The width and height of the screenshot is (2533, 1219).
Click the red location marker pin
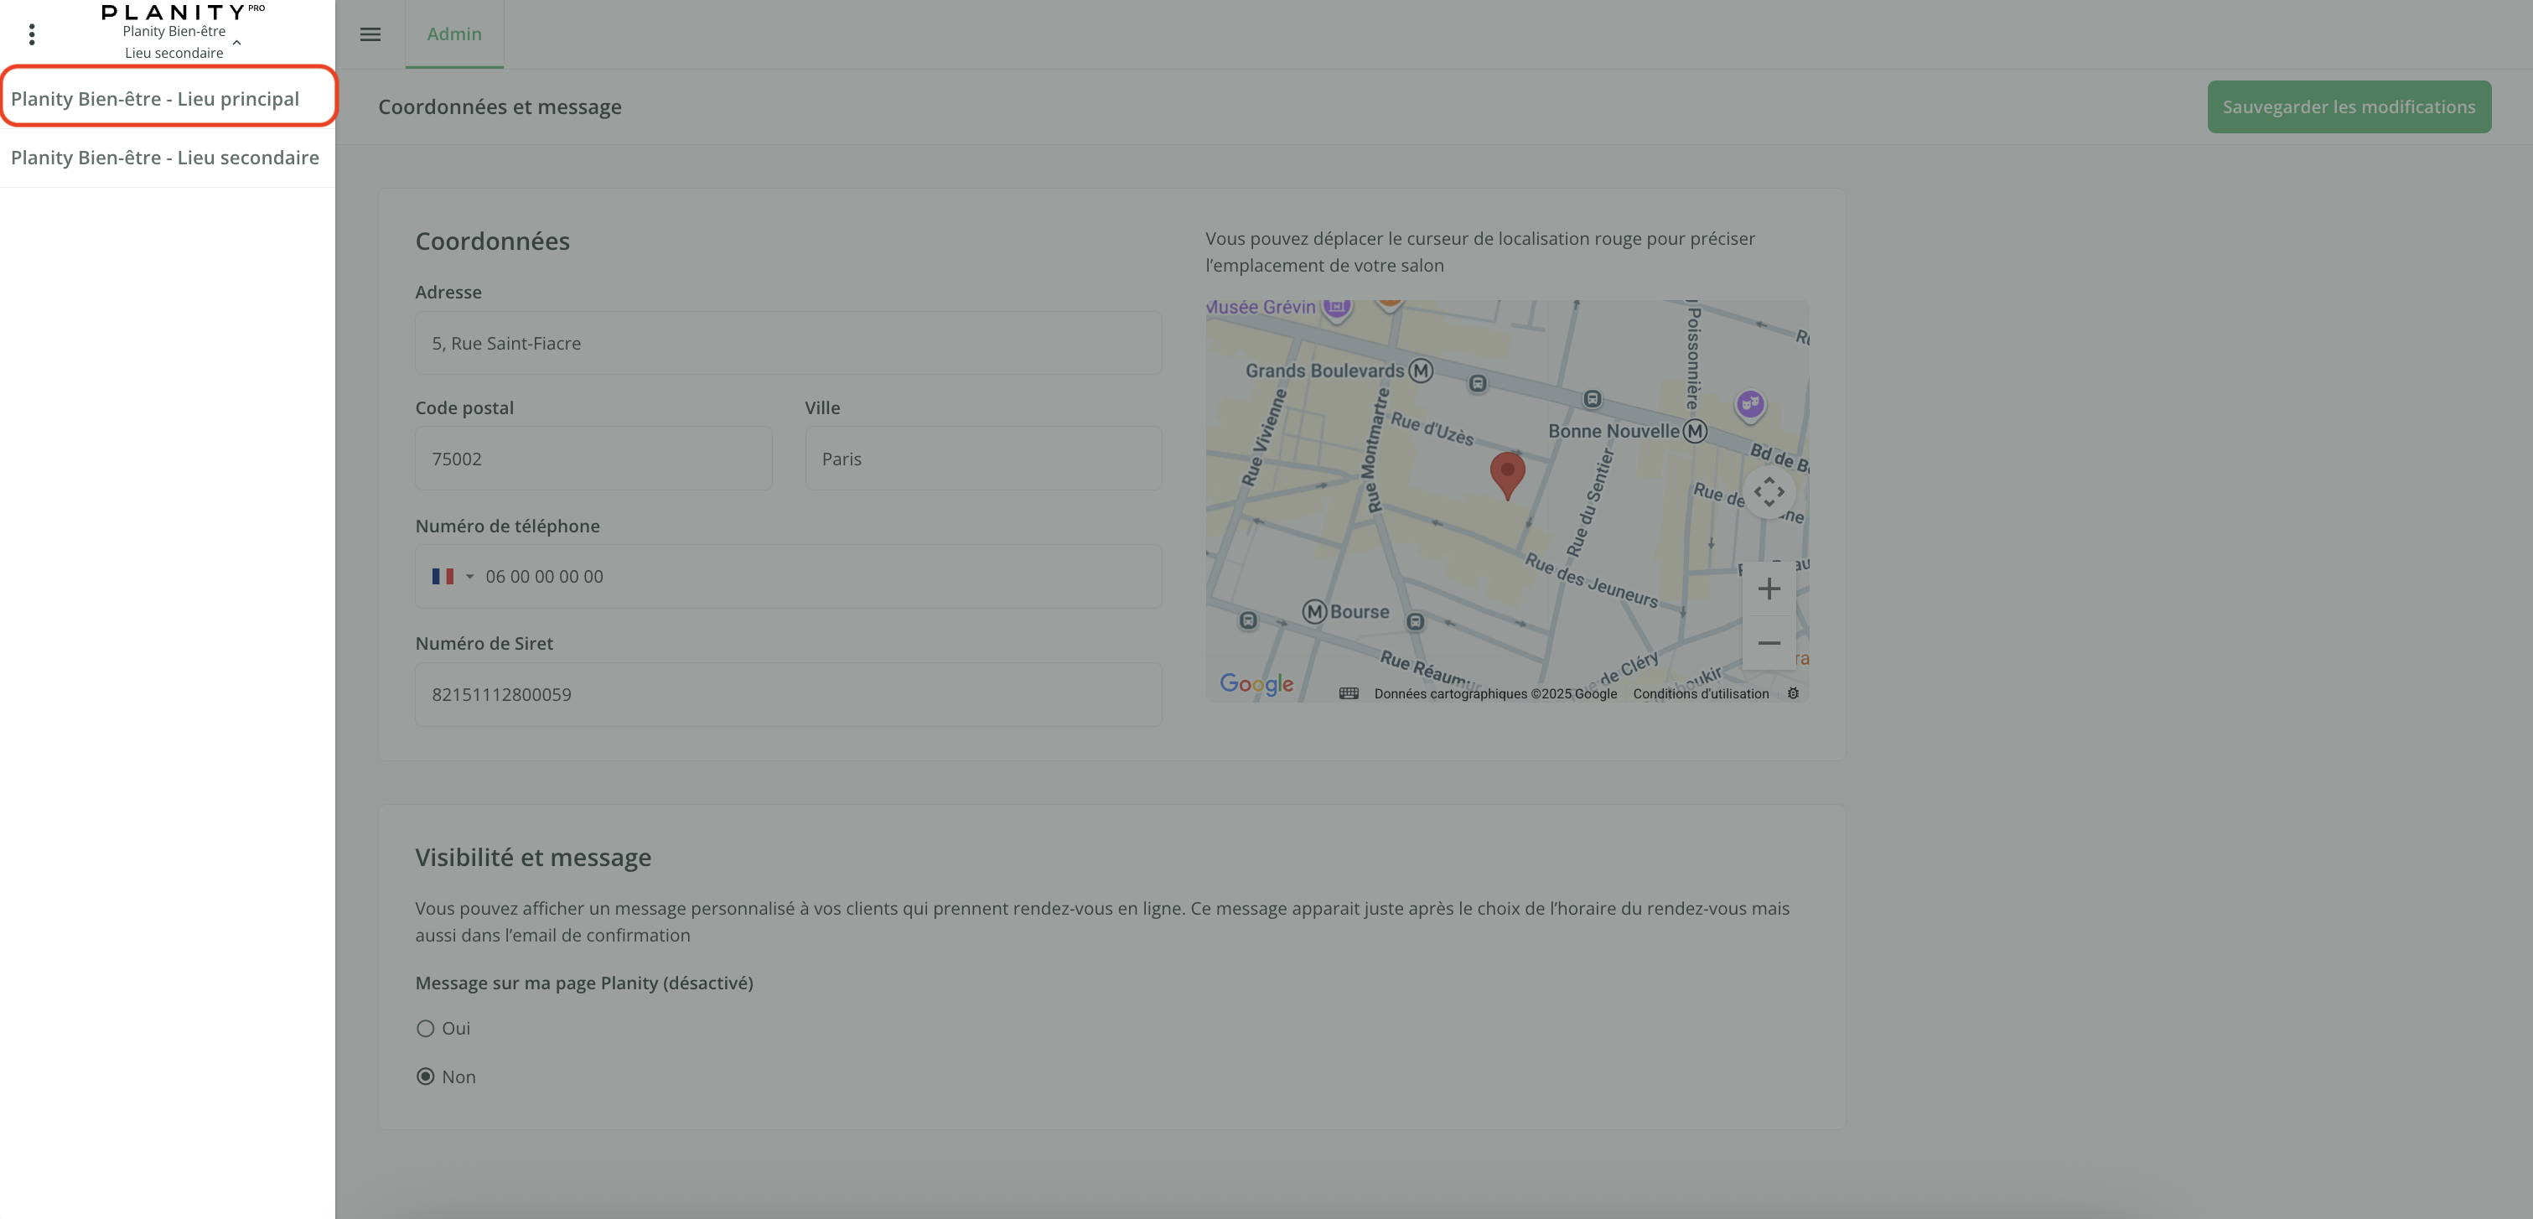(x=1506, y=473)
